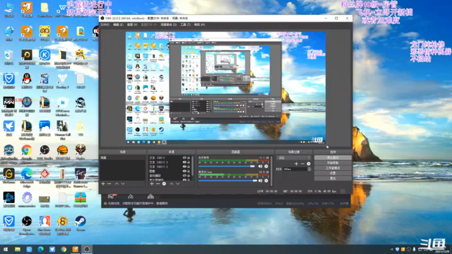Open transition properties gear icon
Viewport: 452px width, 254px height.
tap(308, 164)
